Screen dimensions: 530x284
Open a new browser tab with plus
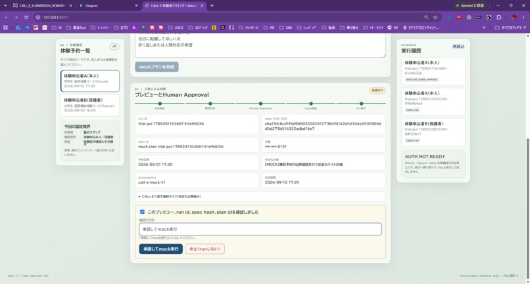212,5
